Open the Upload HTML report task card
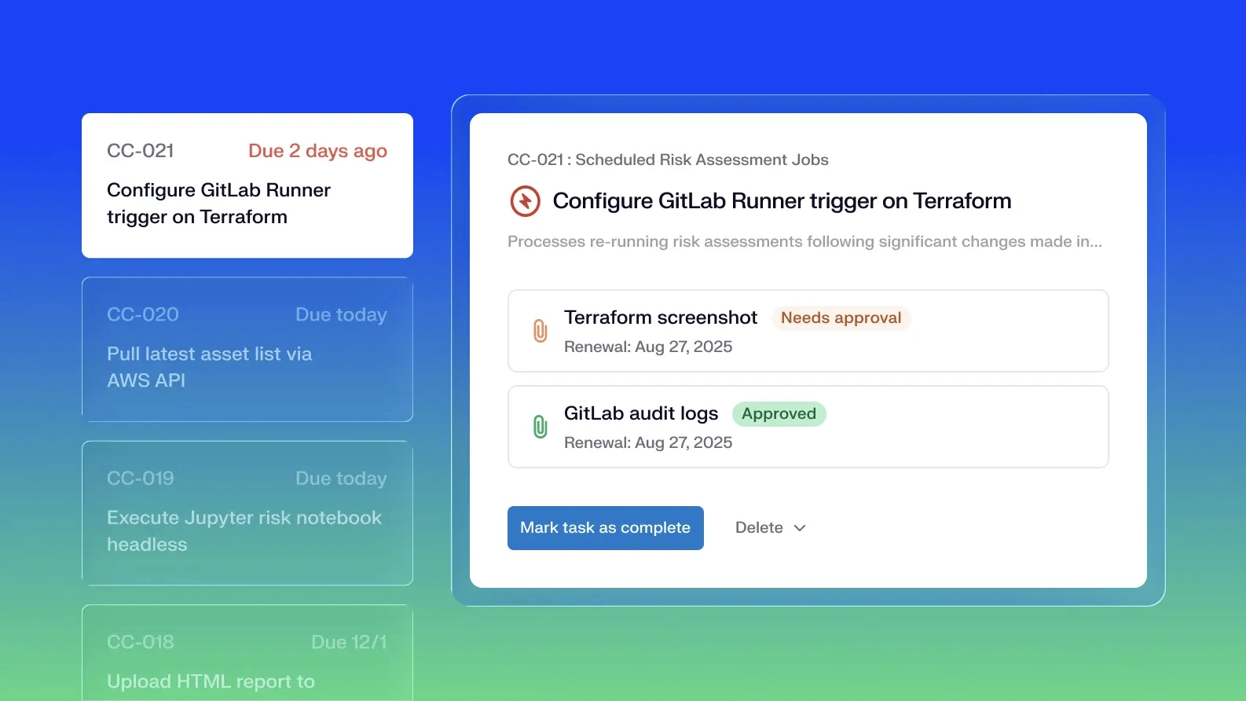The width and height of the screenshot is (1246, 701). point(247,660)
